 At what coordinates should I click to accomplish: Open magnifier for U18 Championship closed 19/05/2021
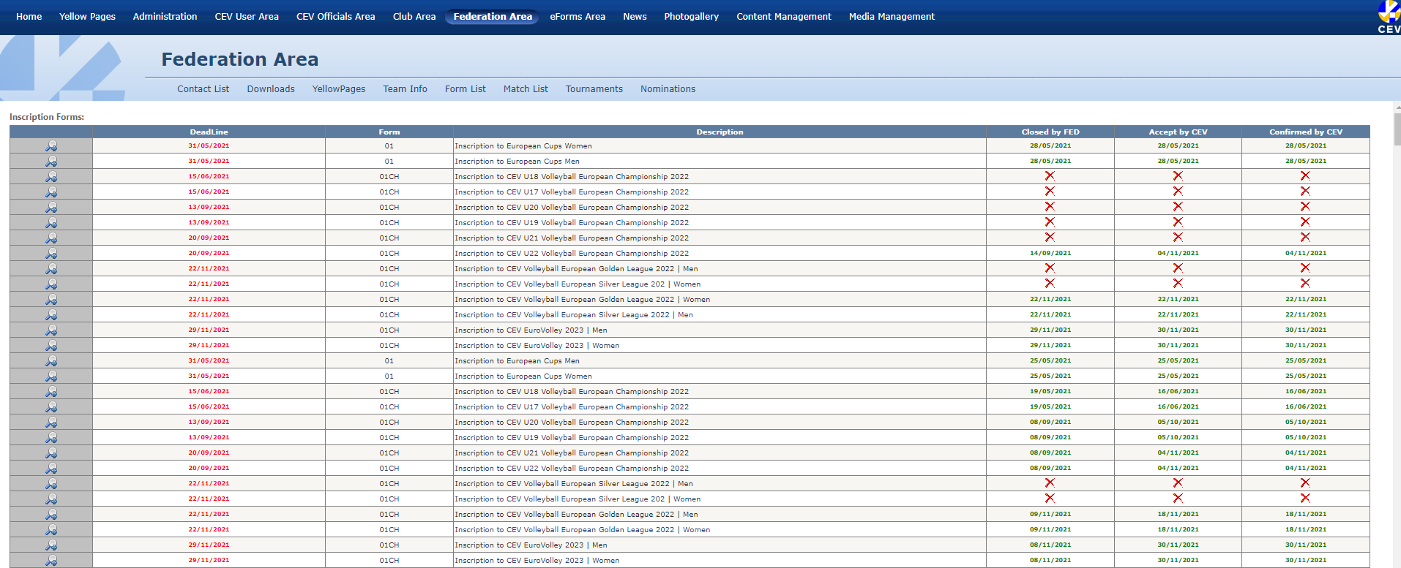pos(51,391)
